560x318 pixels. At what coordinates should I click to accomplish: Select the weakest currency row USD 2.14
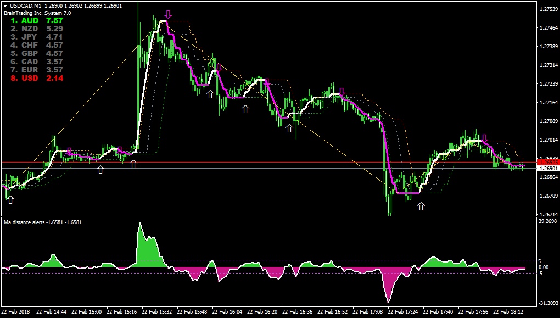(x=37, y=78)
